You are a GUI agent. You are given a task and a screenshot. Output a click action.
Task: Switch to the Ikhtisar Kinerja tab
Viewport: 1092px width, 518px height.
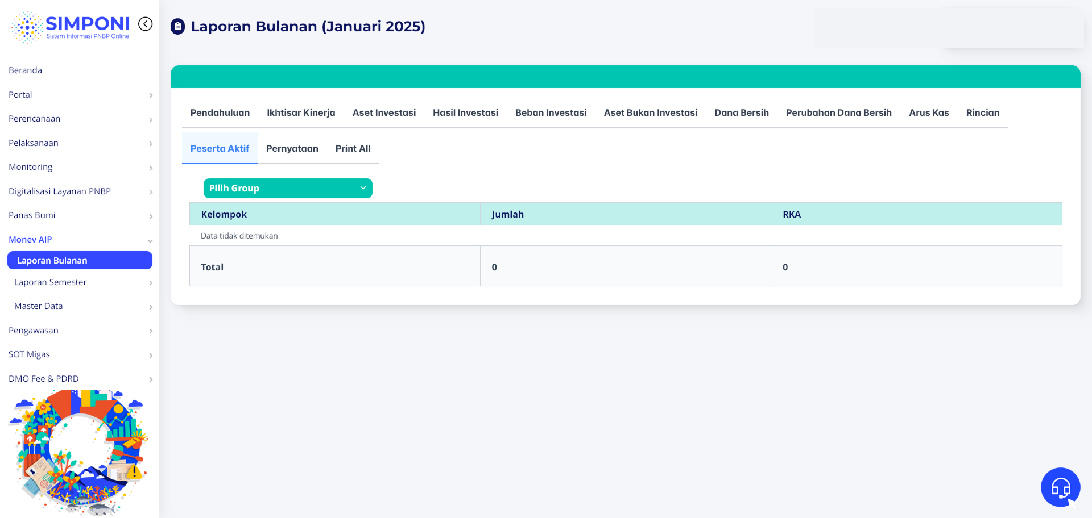click(x=301, y=112)
